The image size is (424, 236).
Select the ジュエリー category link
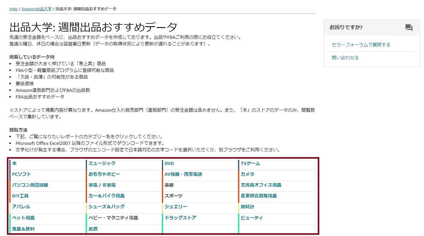point(176,207)
